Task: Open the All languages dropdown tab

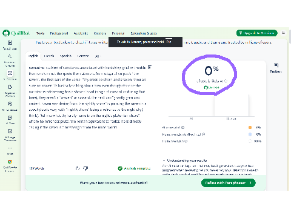Action: (98, 56)
